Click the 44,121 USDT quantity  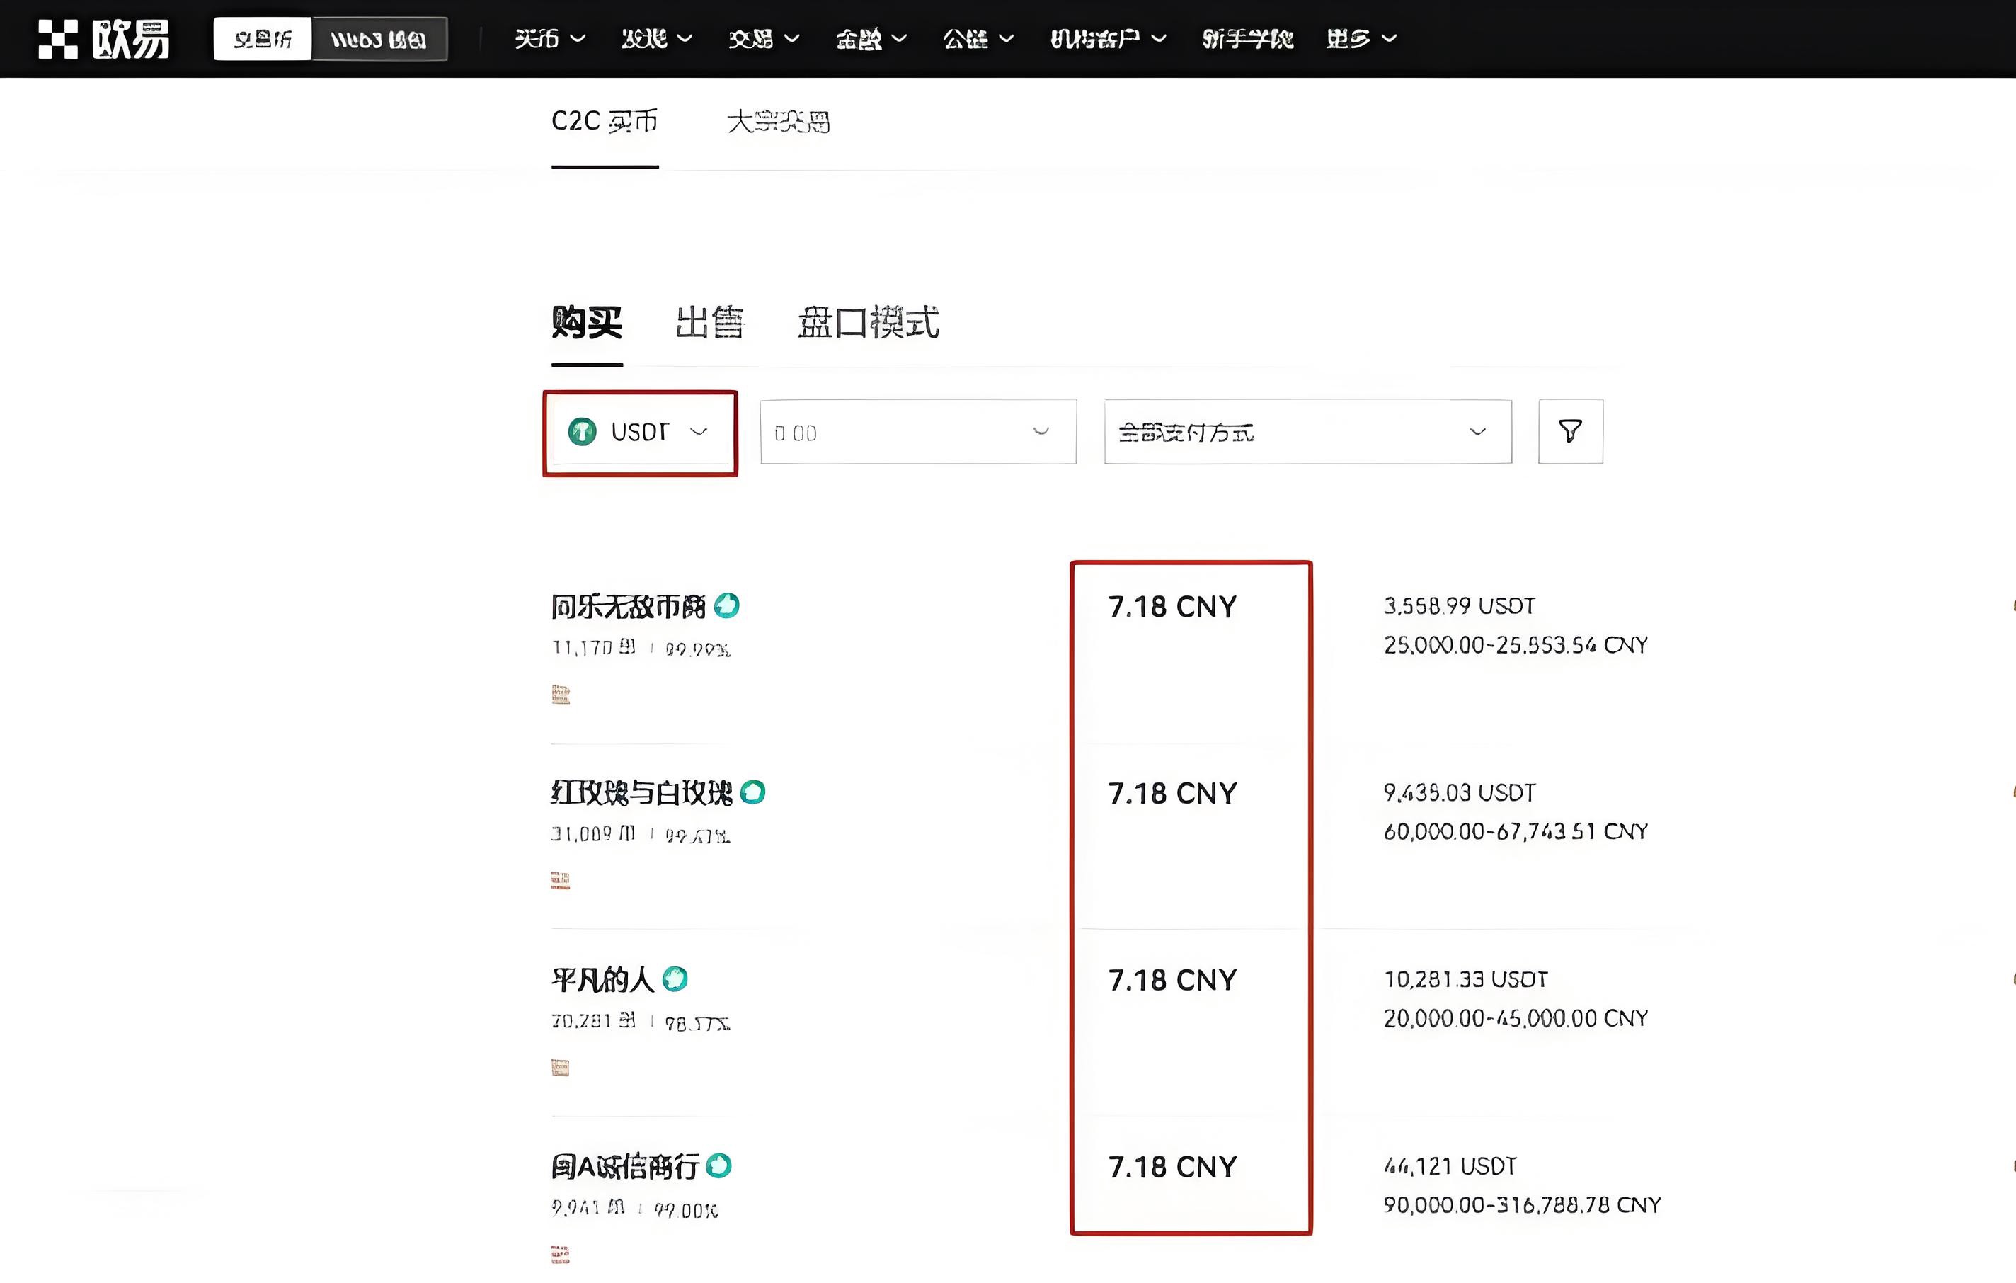[x=1450, y=1165]
